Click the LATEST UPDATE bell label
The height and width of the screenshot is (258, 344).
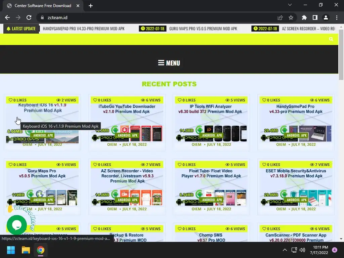tap(21, 29)
